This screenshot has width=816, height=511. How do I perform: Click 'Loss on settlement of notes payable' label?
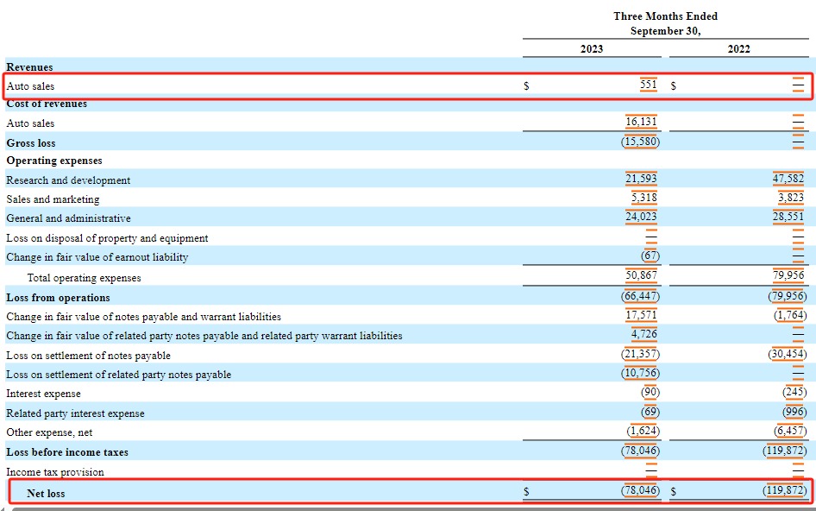pyautogui.click(x=88, y=356)
